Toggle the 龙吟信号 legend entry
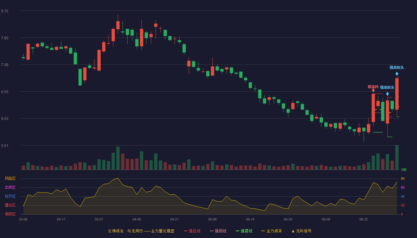 pos(301,231)
